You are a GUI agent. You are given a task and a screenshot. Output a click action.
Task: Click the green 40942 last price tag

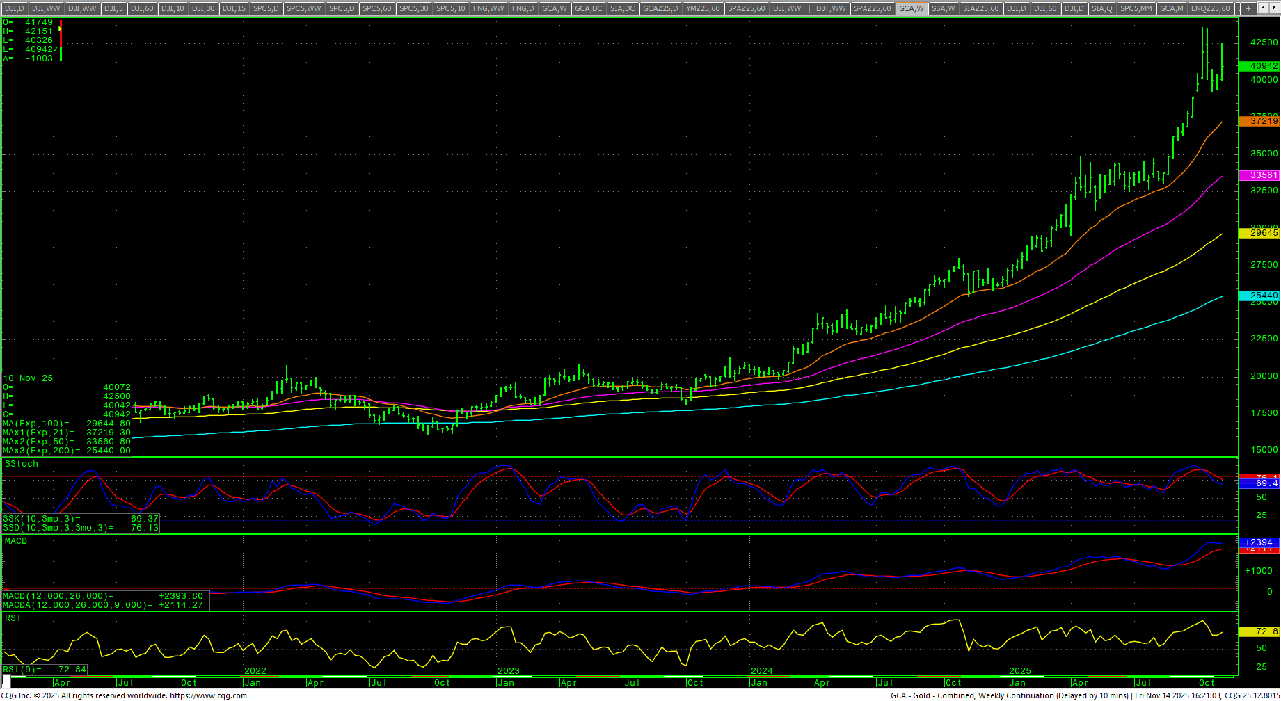coord(1259,66)
